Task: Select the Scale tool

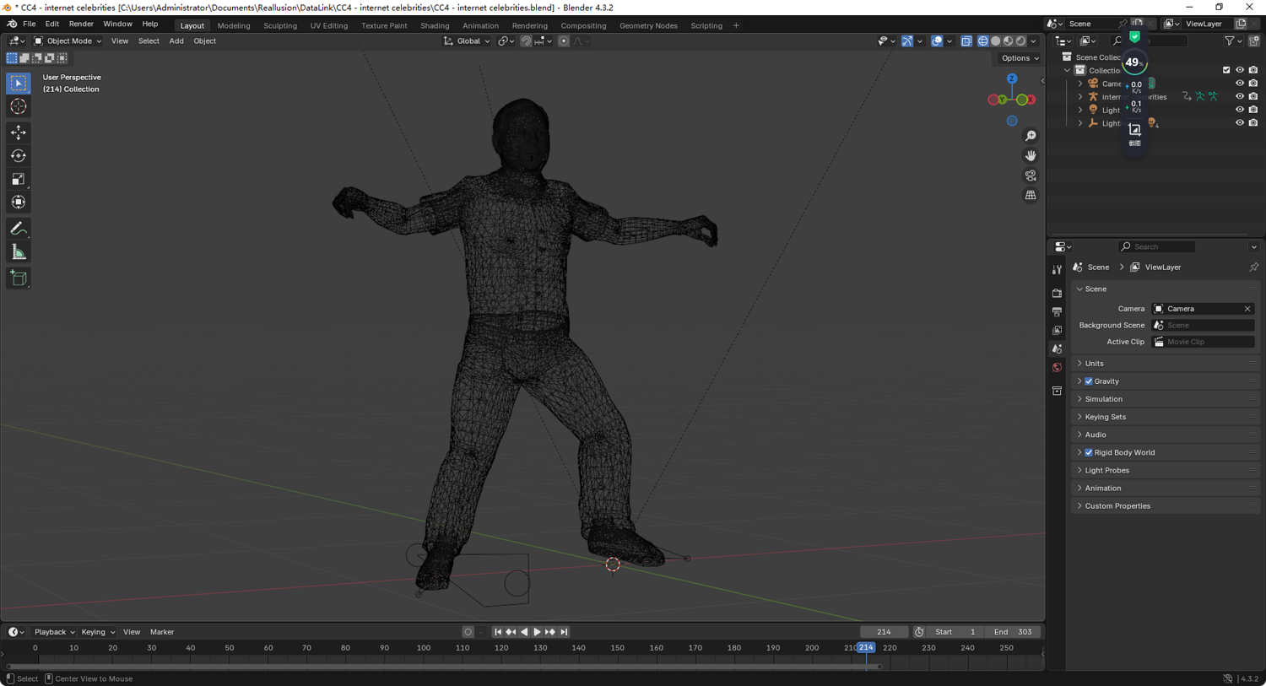Action: [x=19, y=179]
